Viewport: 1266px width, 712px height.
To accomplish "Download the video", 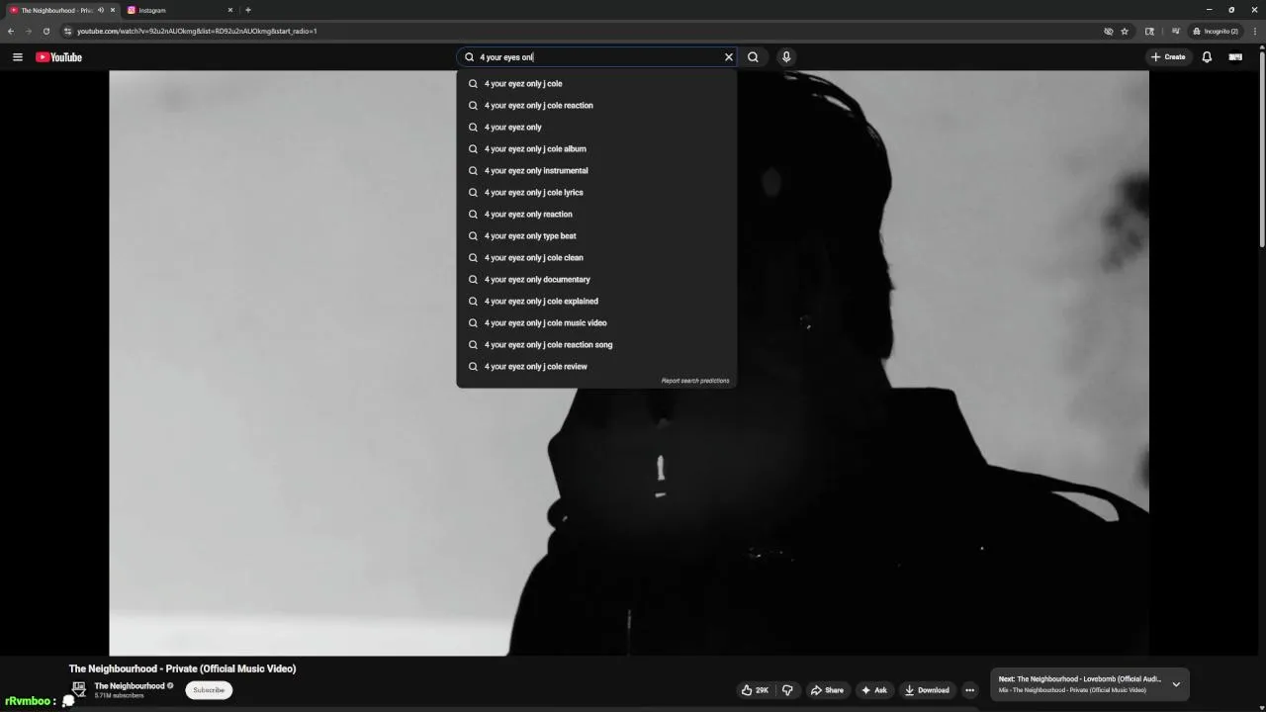I will 927,690.
